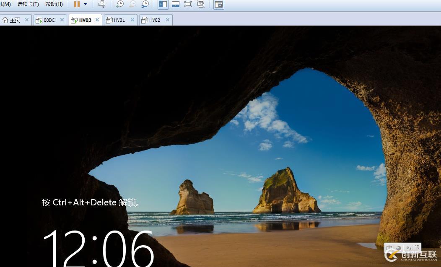Close the HV03 tab
This screenshot has width=441, height=267.
[97, 20]
